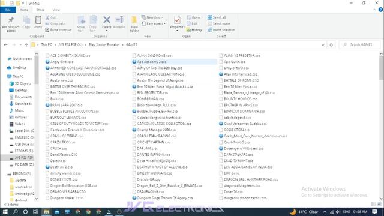The height and width of the screenshot is (216, 384).
Task: Open the Move to dropdown
Action: click(x=81, y=24)
